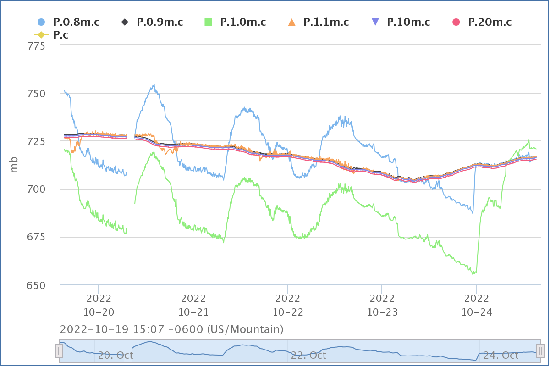Screen dimensions: 550x367
Task: Click the pink circle marker for P.20m.c
Action: (456, 22)
